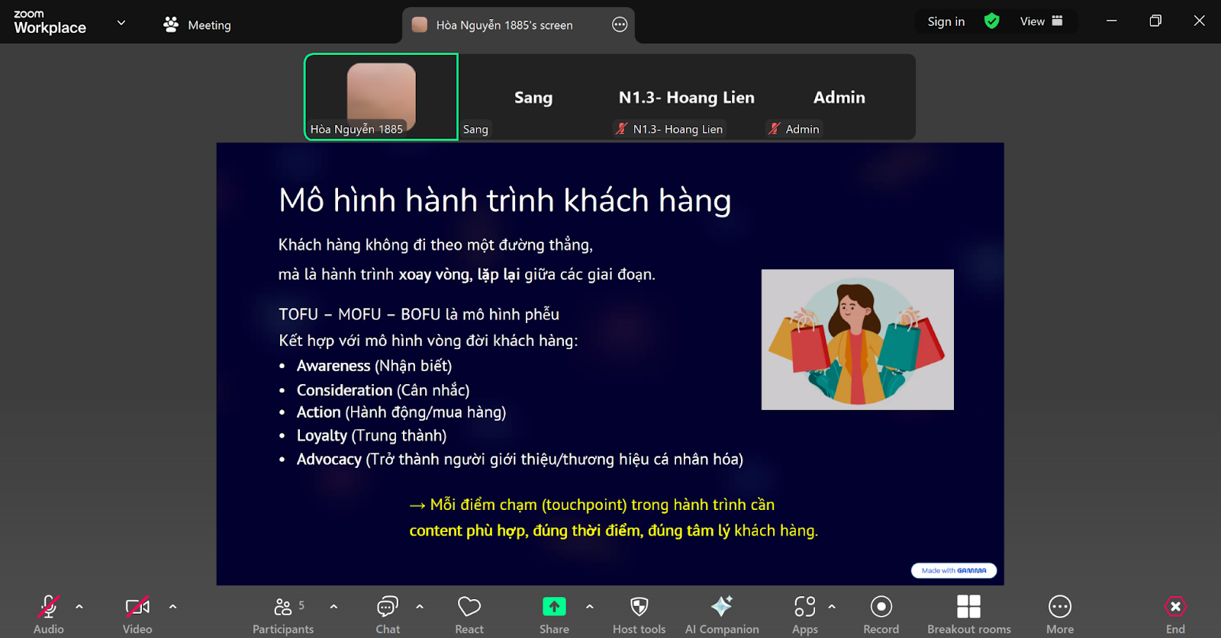Open Host tools shield icon

639,607
